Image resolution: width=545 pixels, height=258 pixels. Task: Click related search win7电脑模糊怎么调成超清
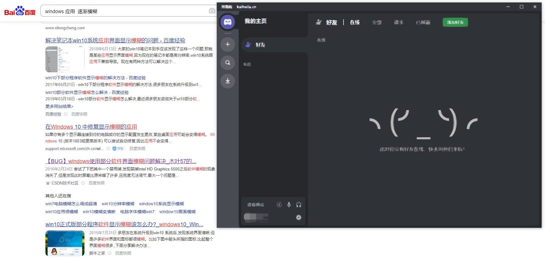click(71, 204)
